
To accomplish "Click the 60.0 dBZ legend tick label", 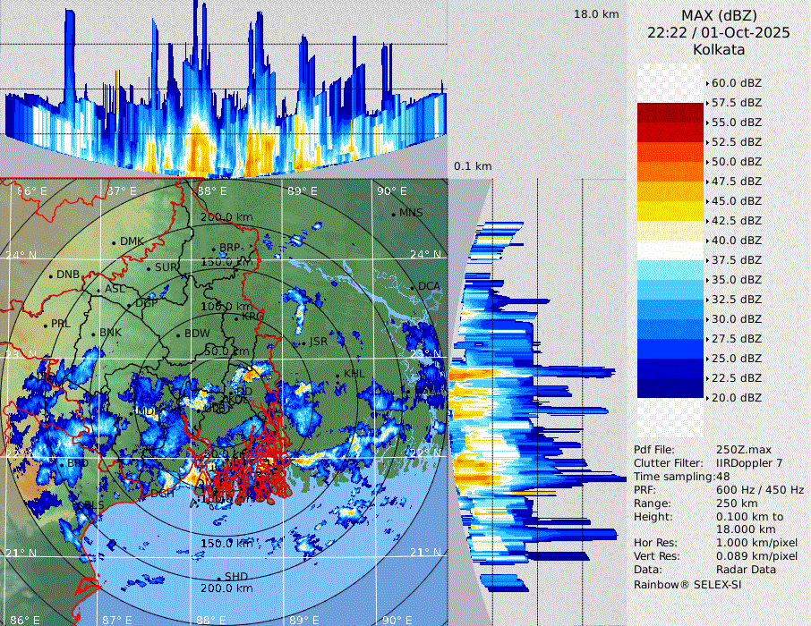I will click(x=736, y=82).
